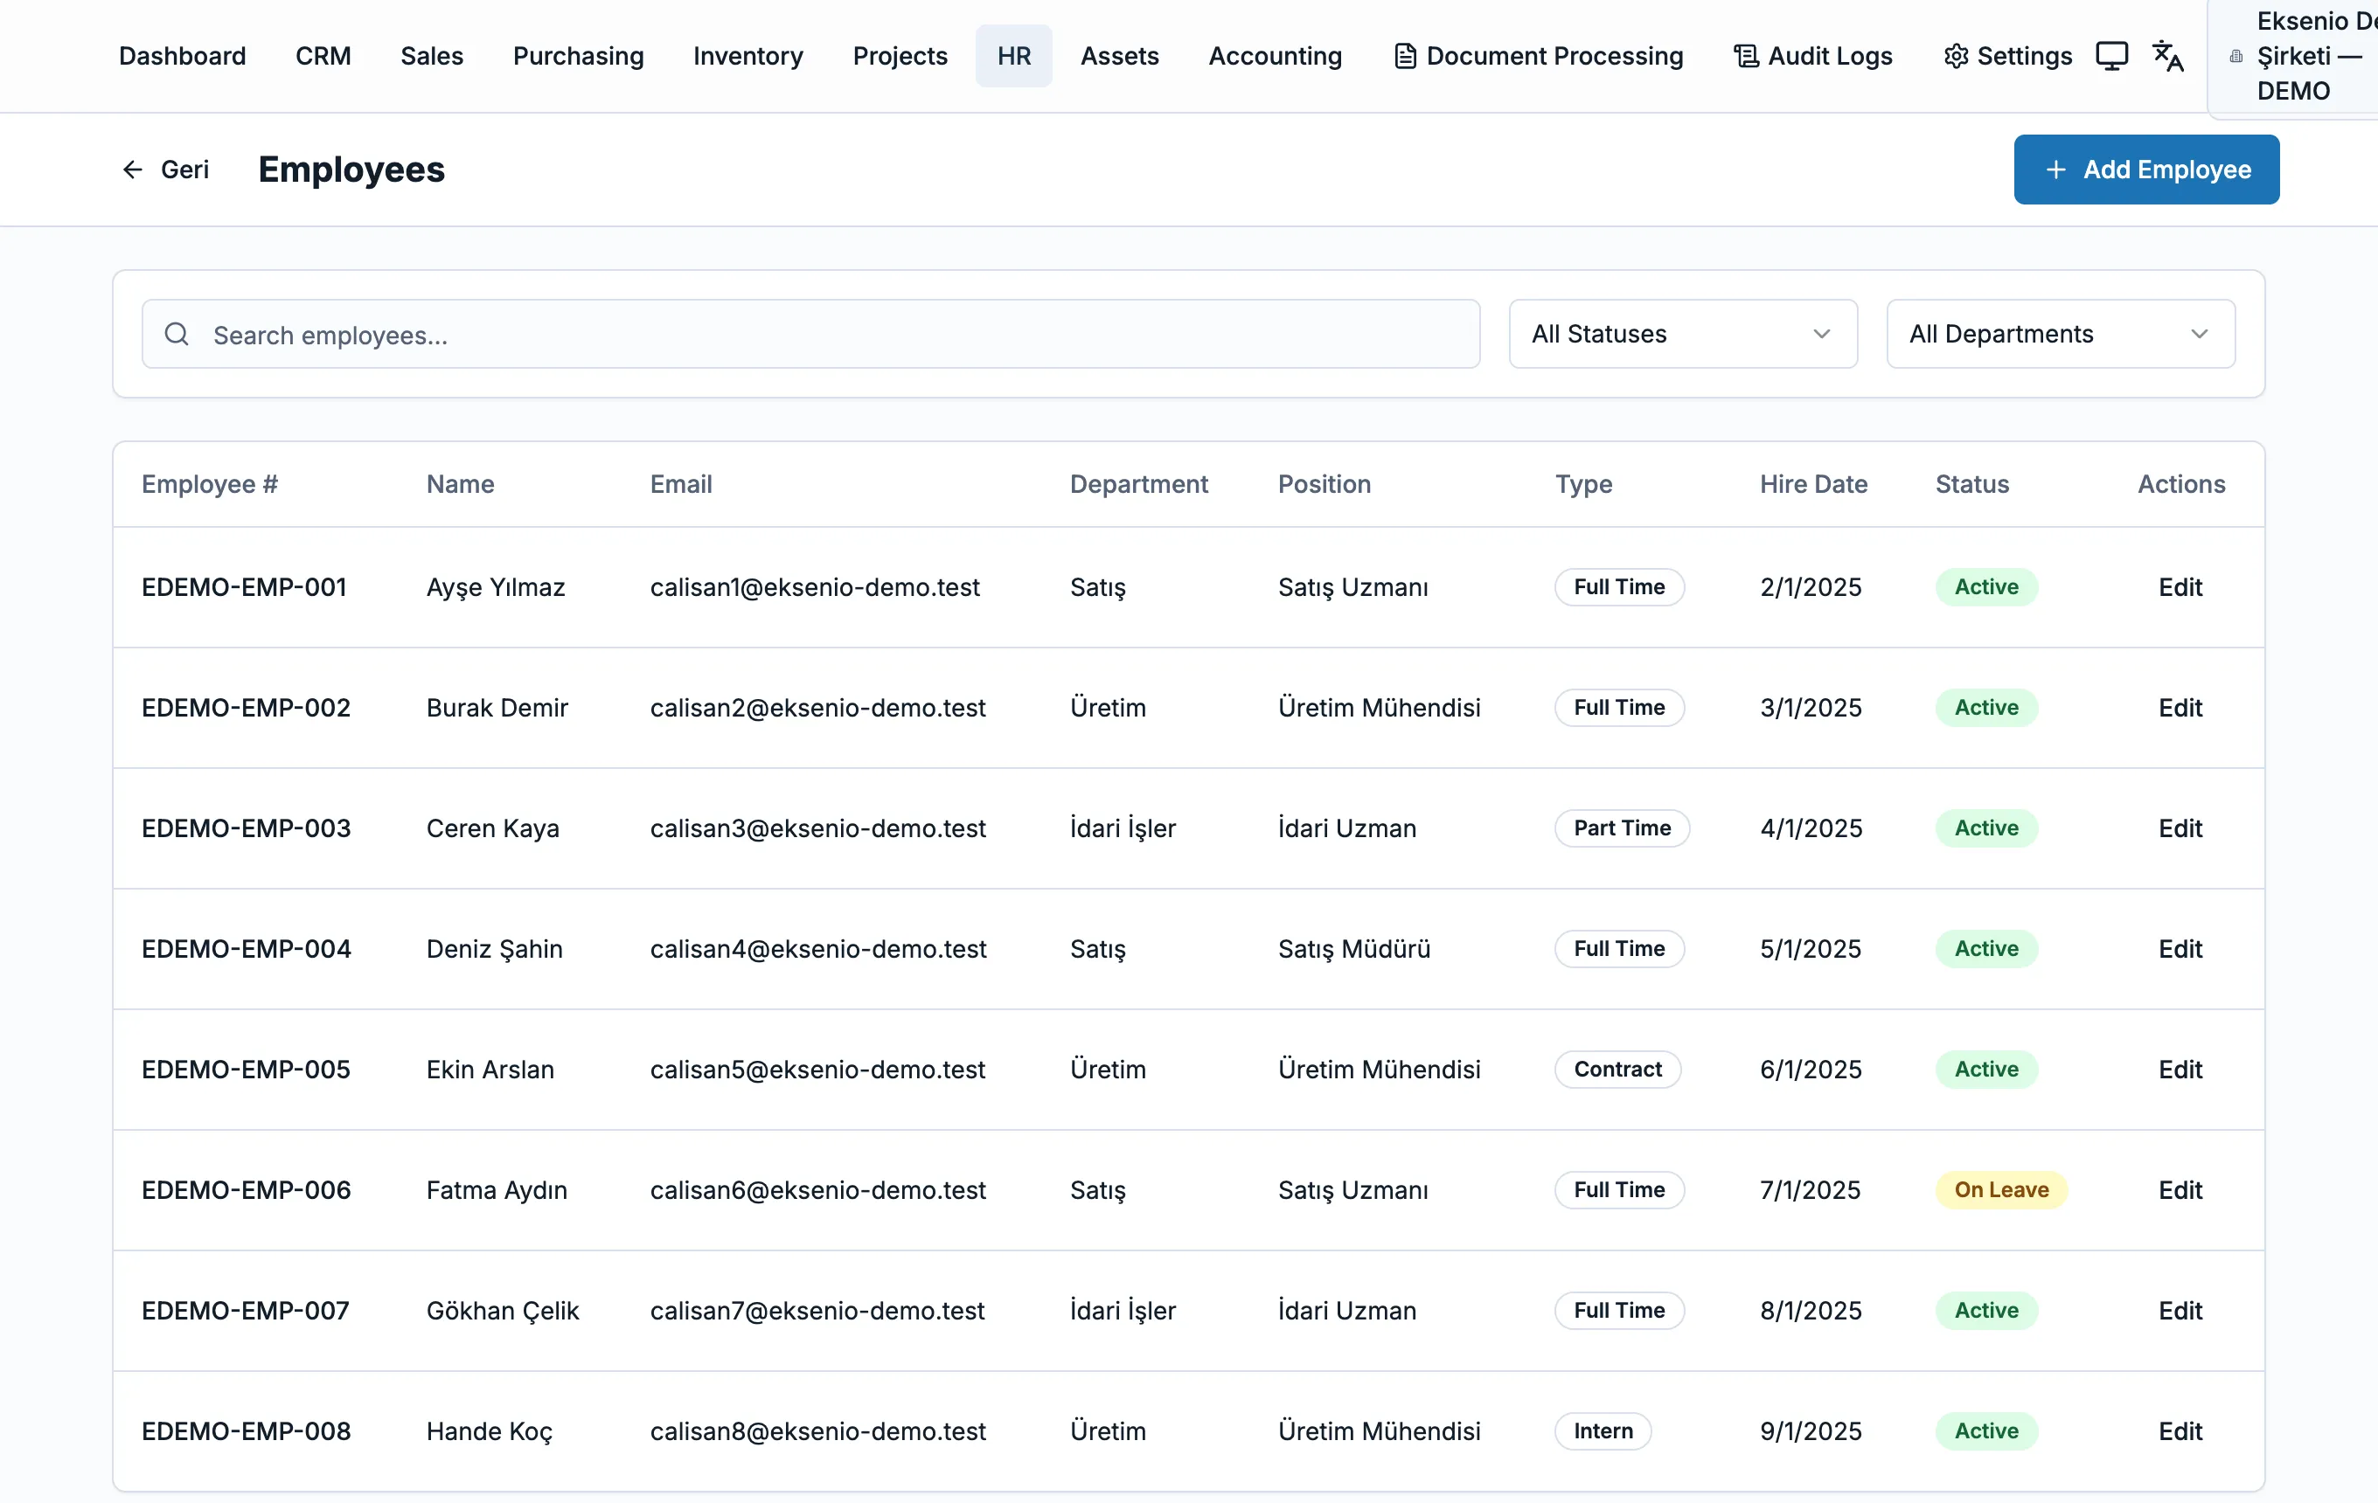Click the Email column header
Screen dimensions: 2378x1503
680,483
